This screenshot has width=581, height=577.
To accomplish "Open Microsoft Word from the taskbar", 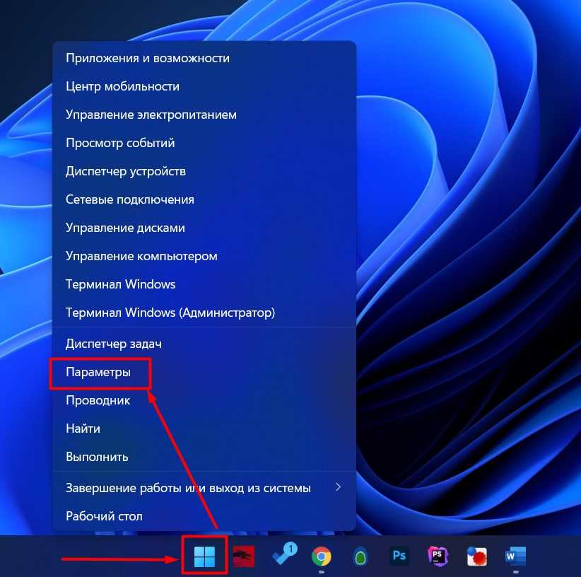I will [x=515, y=556].
